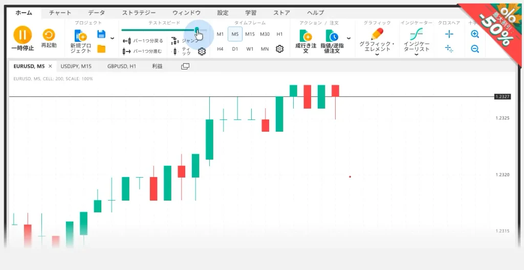Open the Window (ウィンドウ) ribbon tab
The image size is (524, 270).
186,13
